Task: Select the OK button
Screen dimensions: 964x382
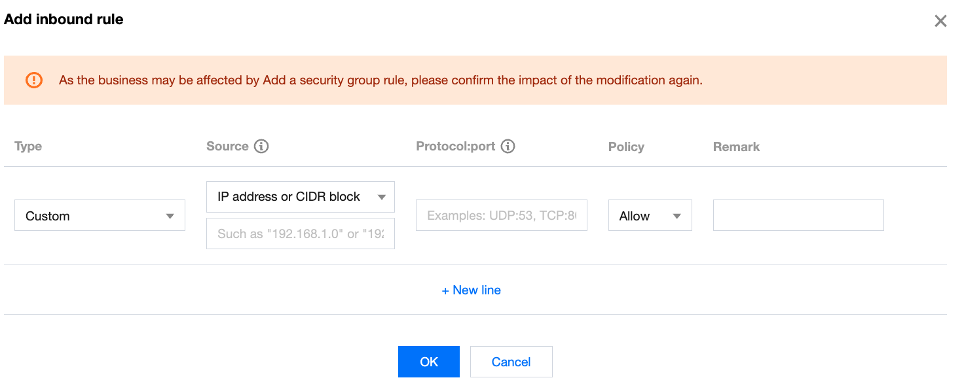Action: [428, 361]
